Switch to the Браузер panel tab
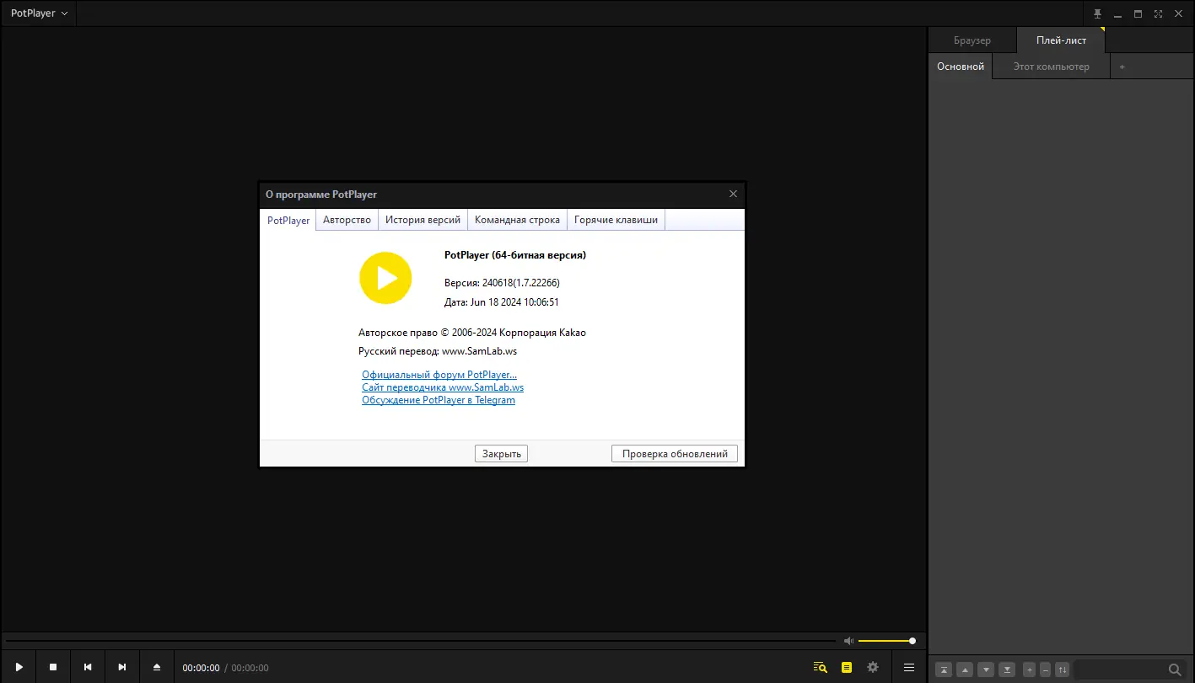The height and width of the screenshot is (683, 1195). (x=972, y=40)
